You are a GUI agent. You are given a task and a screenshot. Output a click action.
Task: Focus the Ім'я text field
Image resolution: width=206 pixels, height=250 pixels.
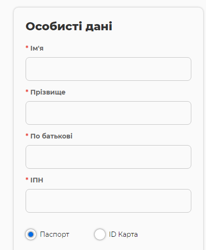(108, 69)
